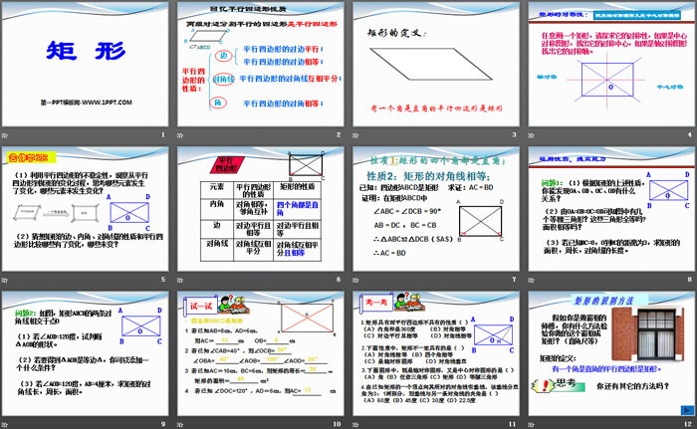The width and height of the screenshot is (697, 429).
Task: Click slide number label 5
Action: click(x=163, y=279)
